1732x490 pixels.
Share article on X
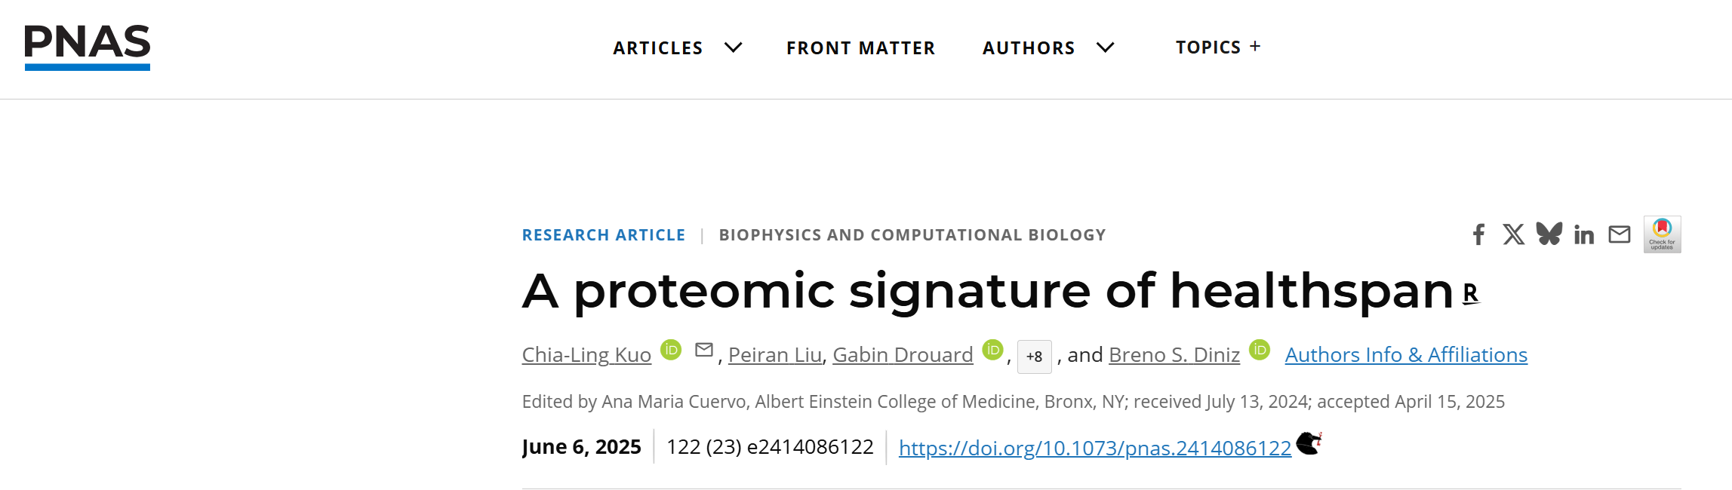1513,234
